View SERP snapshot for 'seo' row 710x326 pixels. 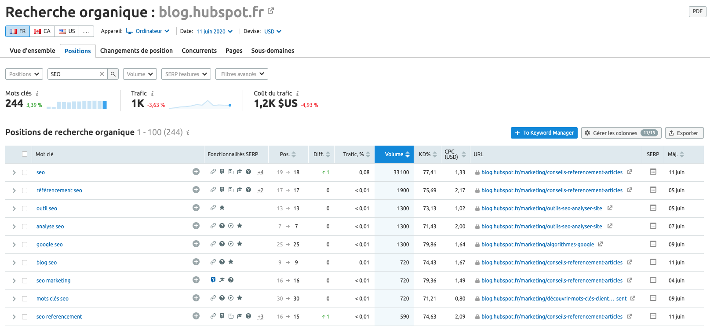coord(653,172)
